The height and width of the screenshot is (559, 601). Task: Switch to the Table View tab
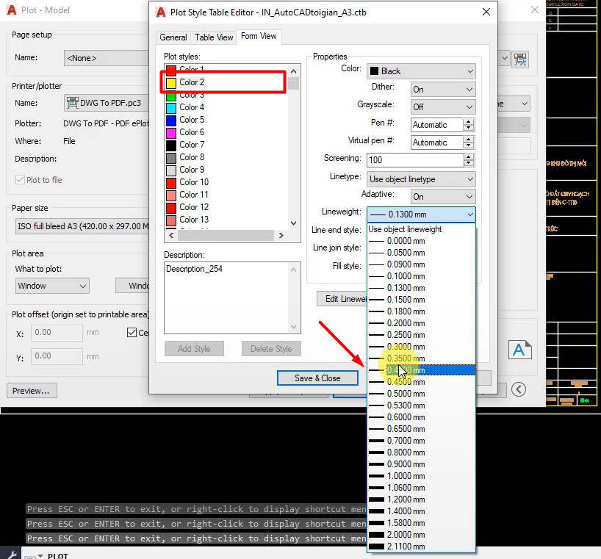click(x=213, y=37)
